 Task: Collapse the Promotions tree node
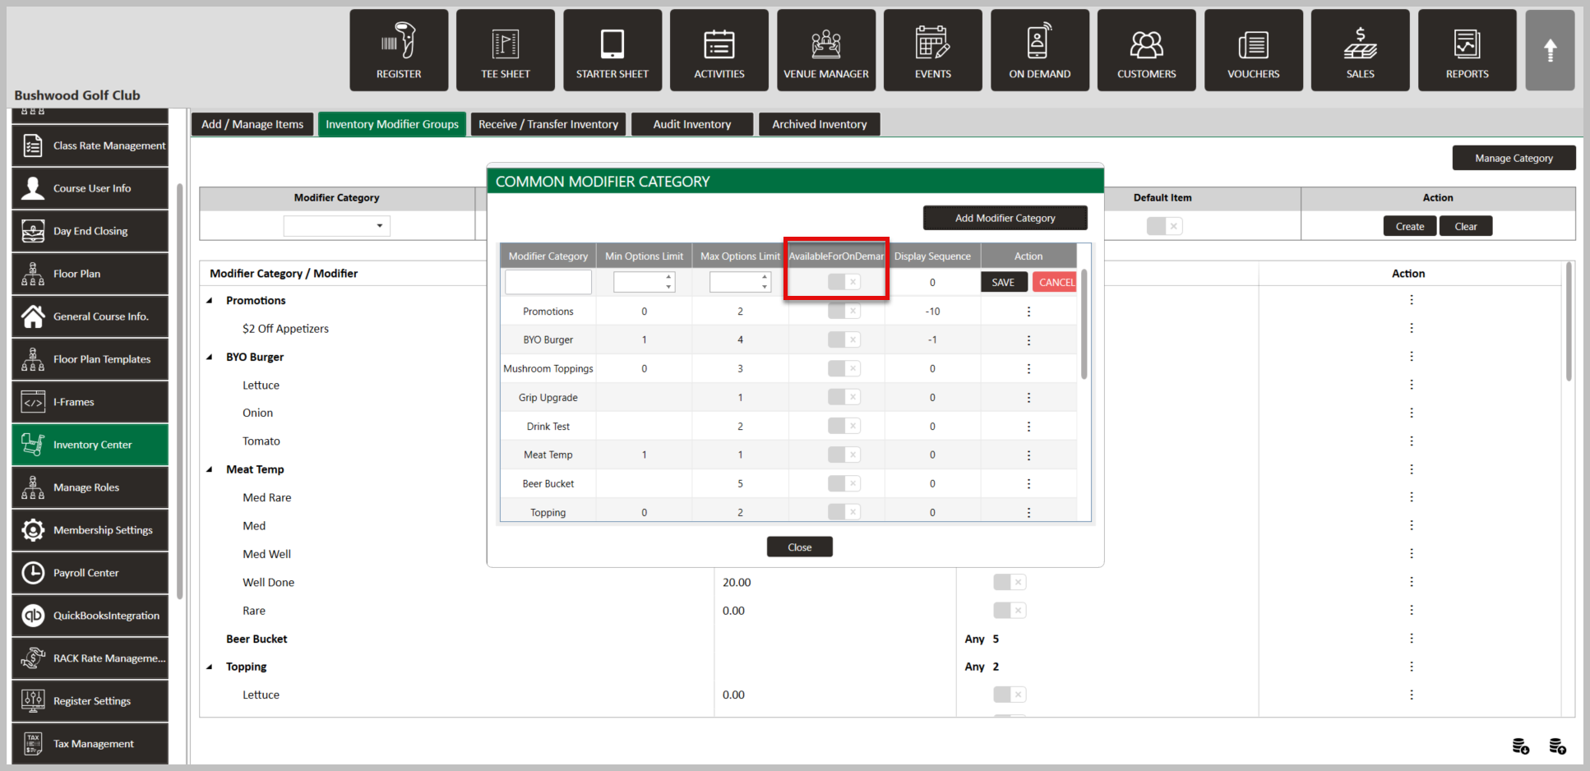210,301
